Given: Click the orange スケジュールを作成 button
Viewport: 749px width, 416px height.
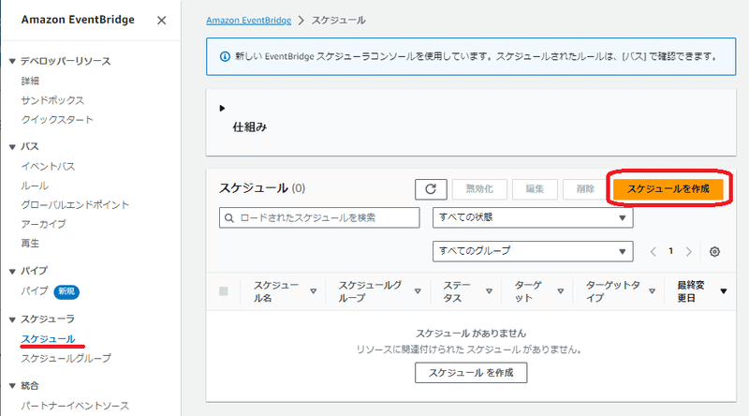Looking at the screenshot, I should pyautogui.click(x=668, y=188).
